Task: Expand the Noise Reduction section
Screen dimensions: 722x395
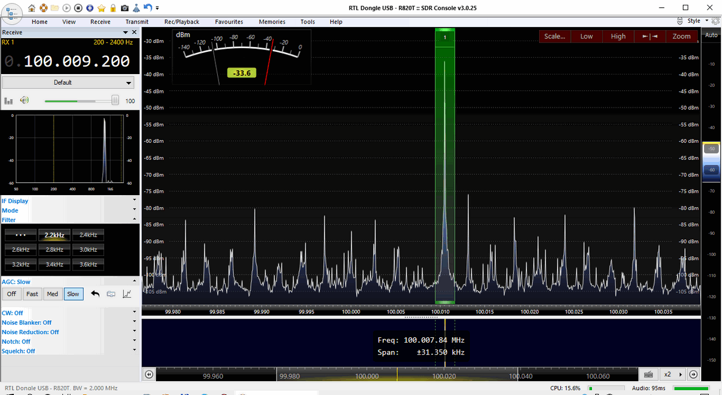Action: pos(134,332)
